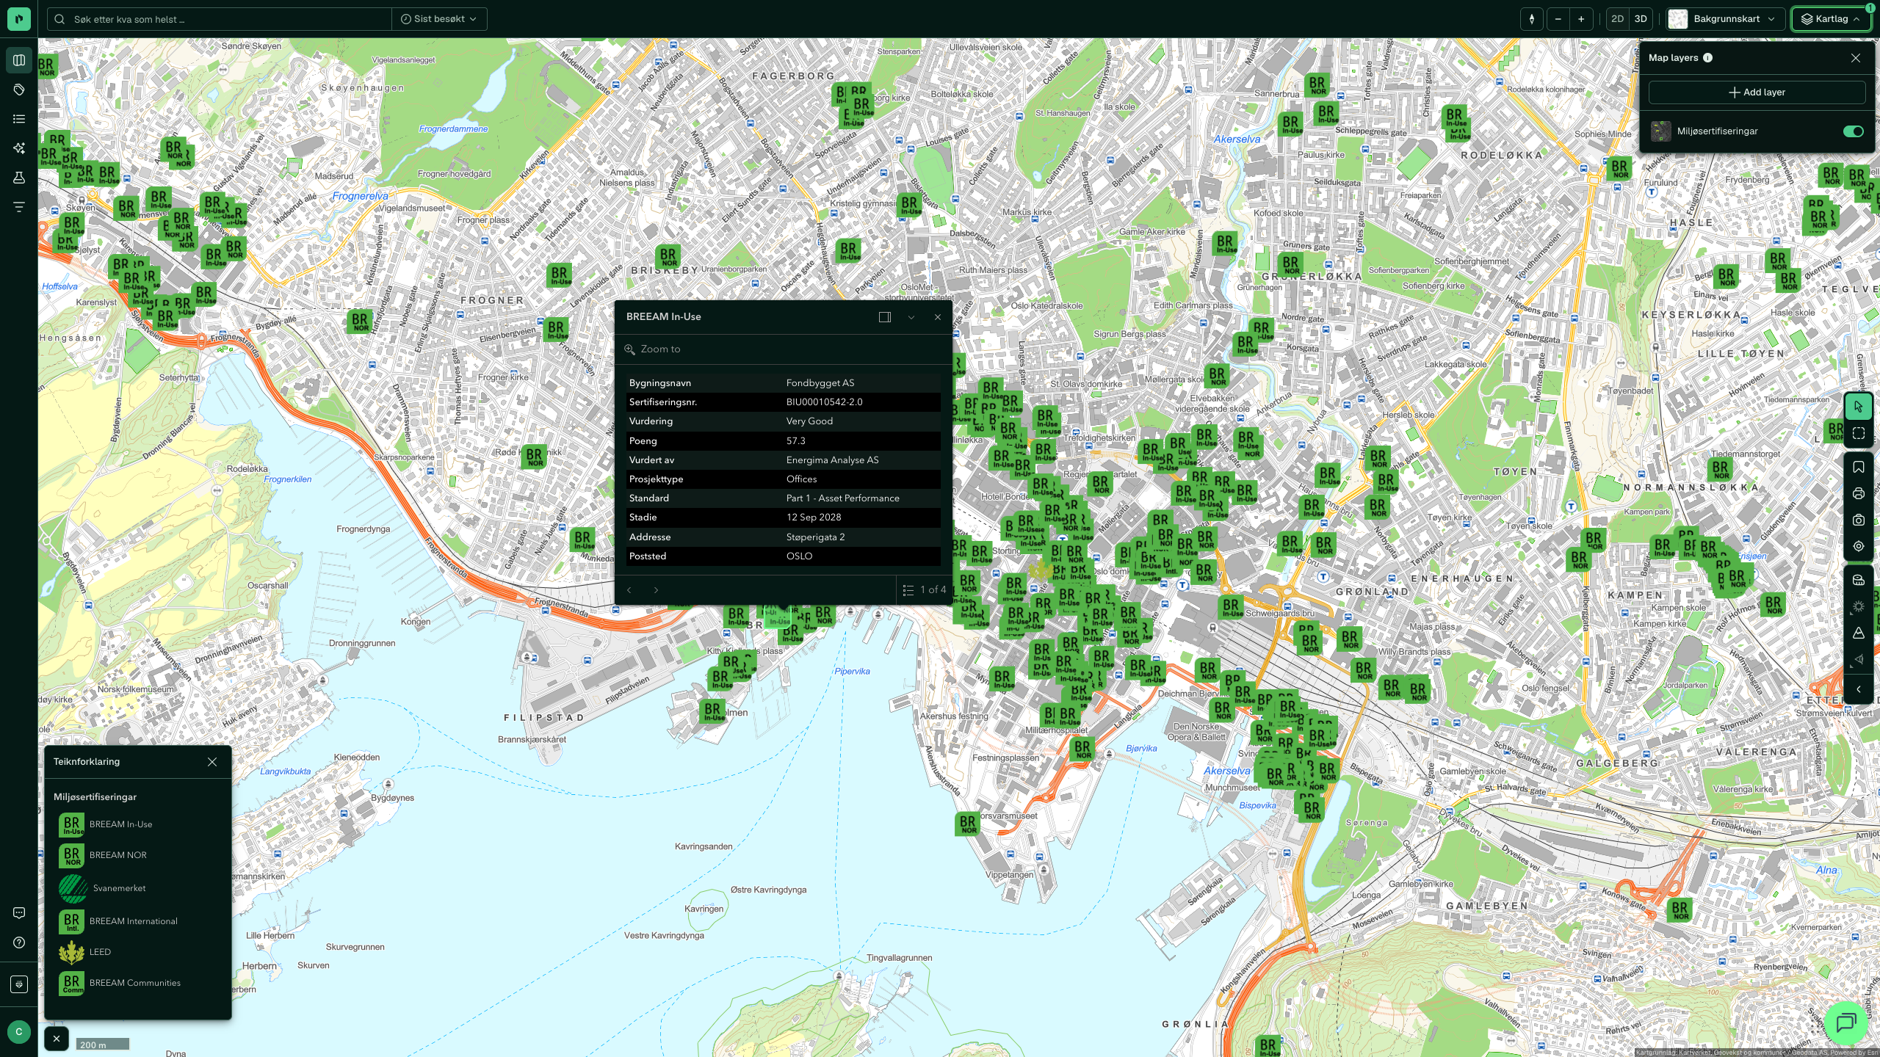
Task: Collapse the BREEAM In-Use popup
Action: (x=911, y=317)
